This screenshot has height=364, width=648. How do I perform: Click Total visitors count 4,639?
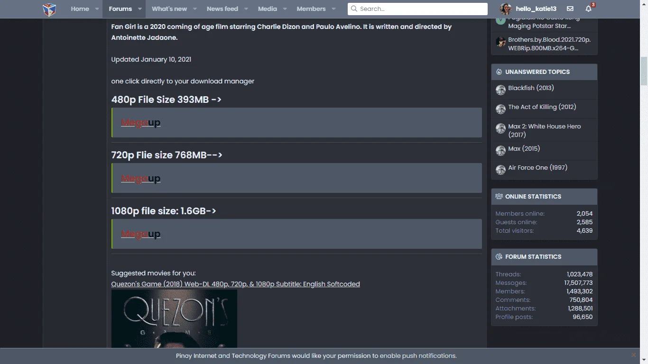click(x=584, y=231)
